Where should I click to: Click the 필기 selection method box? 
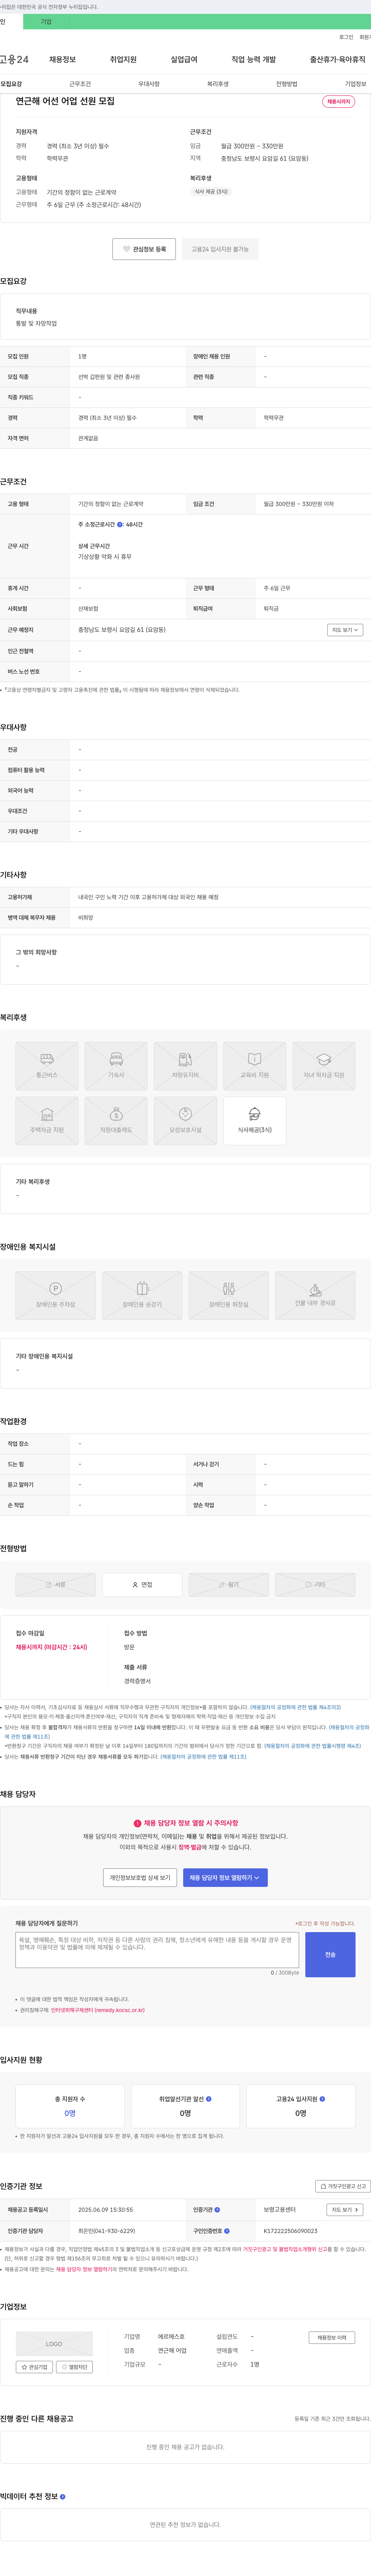(229, 1585)
